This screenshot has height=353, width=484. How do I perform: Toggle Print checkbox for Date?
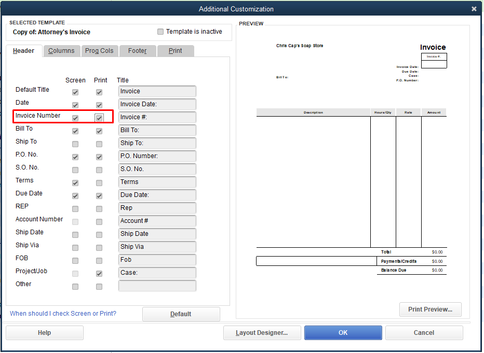tap(99, 105)
